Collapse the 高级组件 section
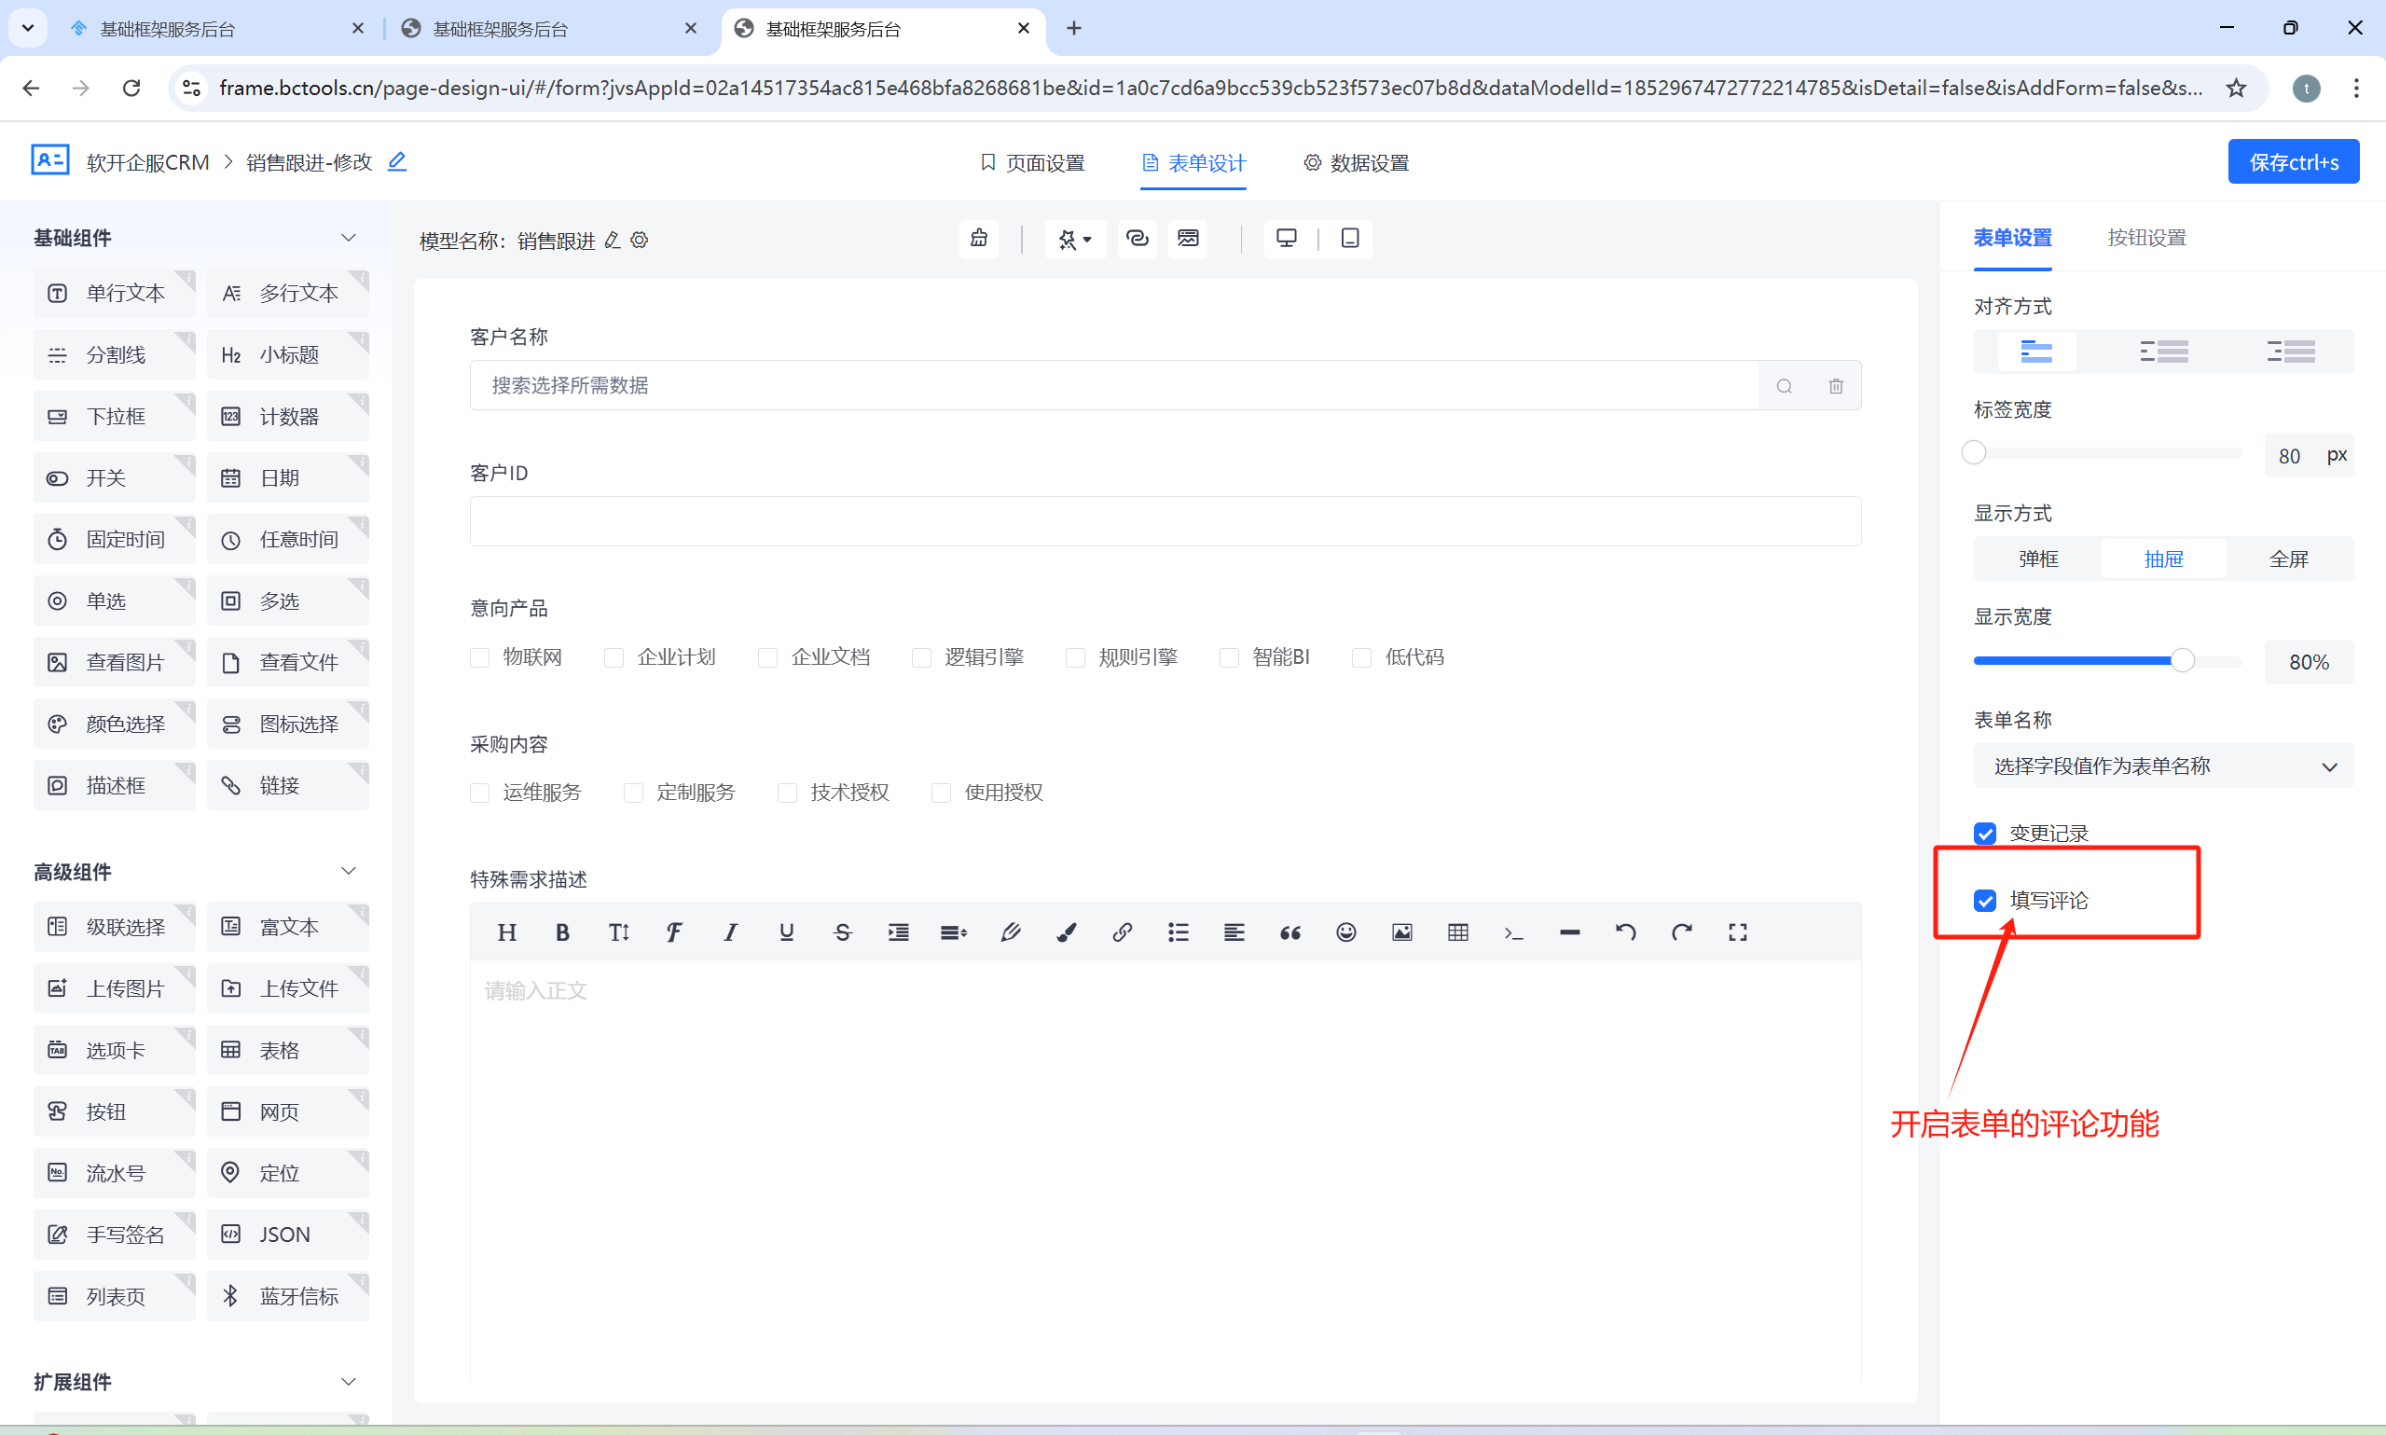 349,871
